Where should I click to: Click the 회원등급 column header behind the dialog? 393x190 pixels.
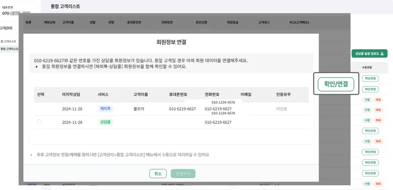coord(233,22)
